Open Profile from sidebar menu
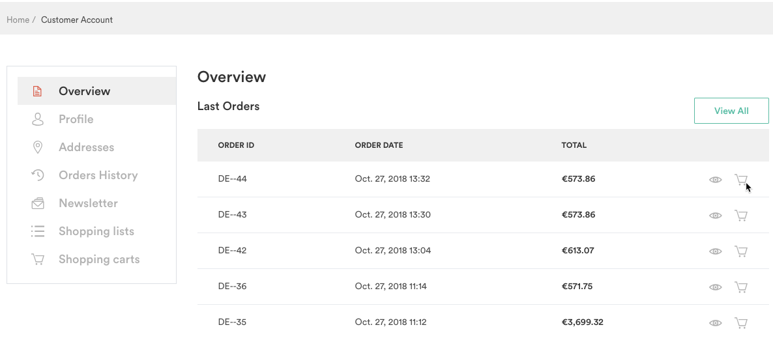 tap(76, 119)
